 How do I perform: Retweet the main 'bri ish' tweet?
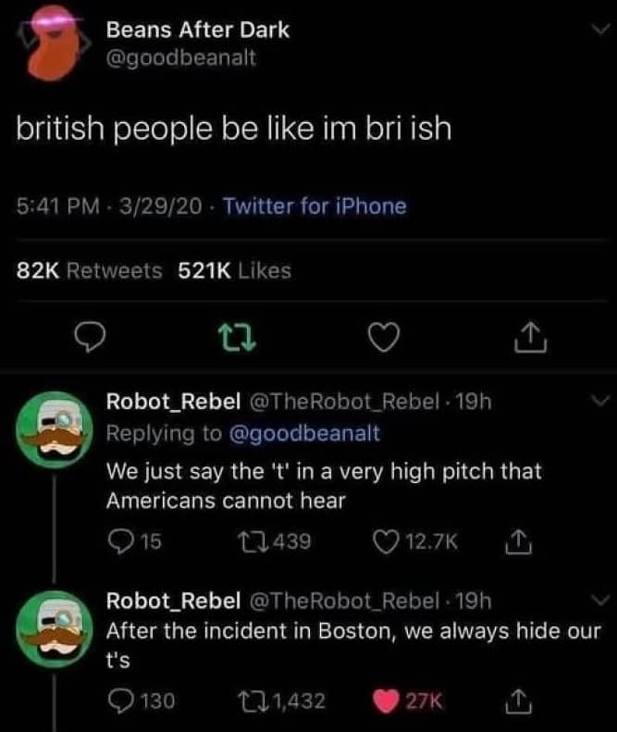[236, 341]
